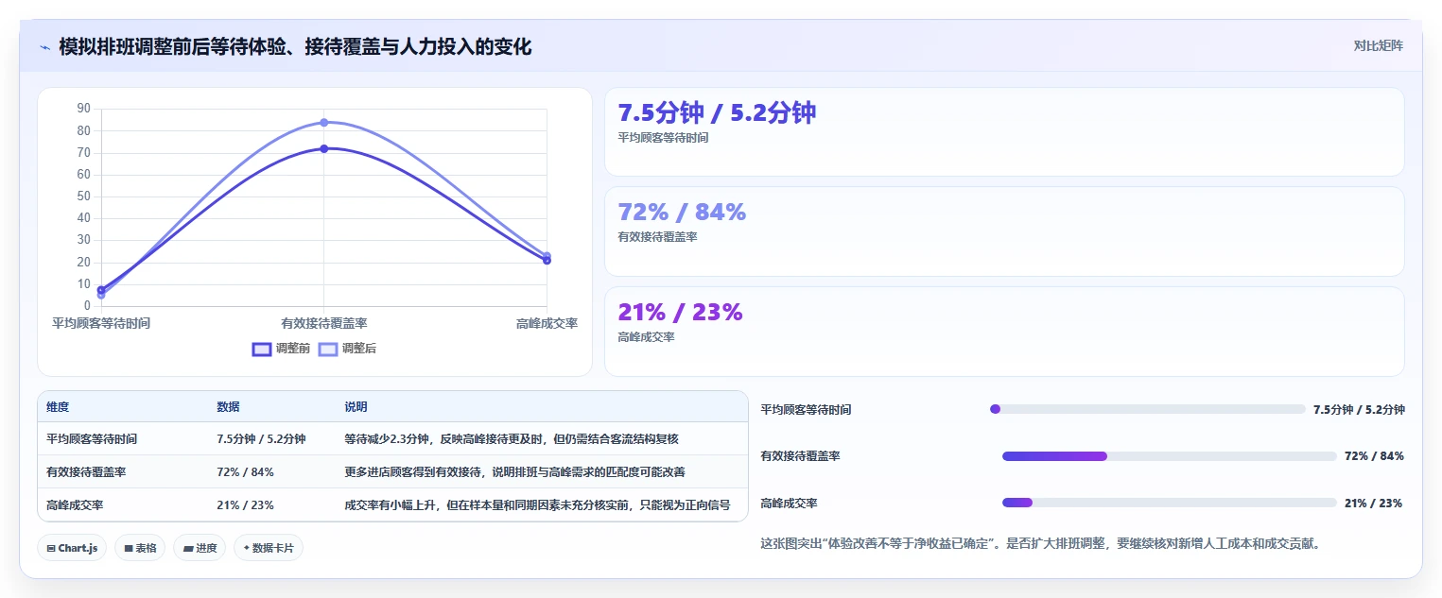Select the 平均顾客等待时间 table row label
The image size is (1442, 598).
coord(92,439)
